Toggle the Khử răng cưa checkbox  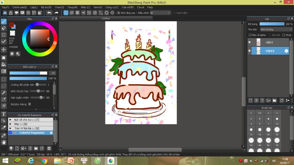[x=119, y=13]
